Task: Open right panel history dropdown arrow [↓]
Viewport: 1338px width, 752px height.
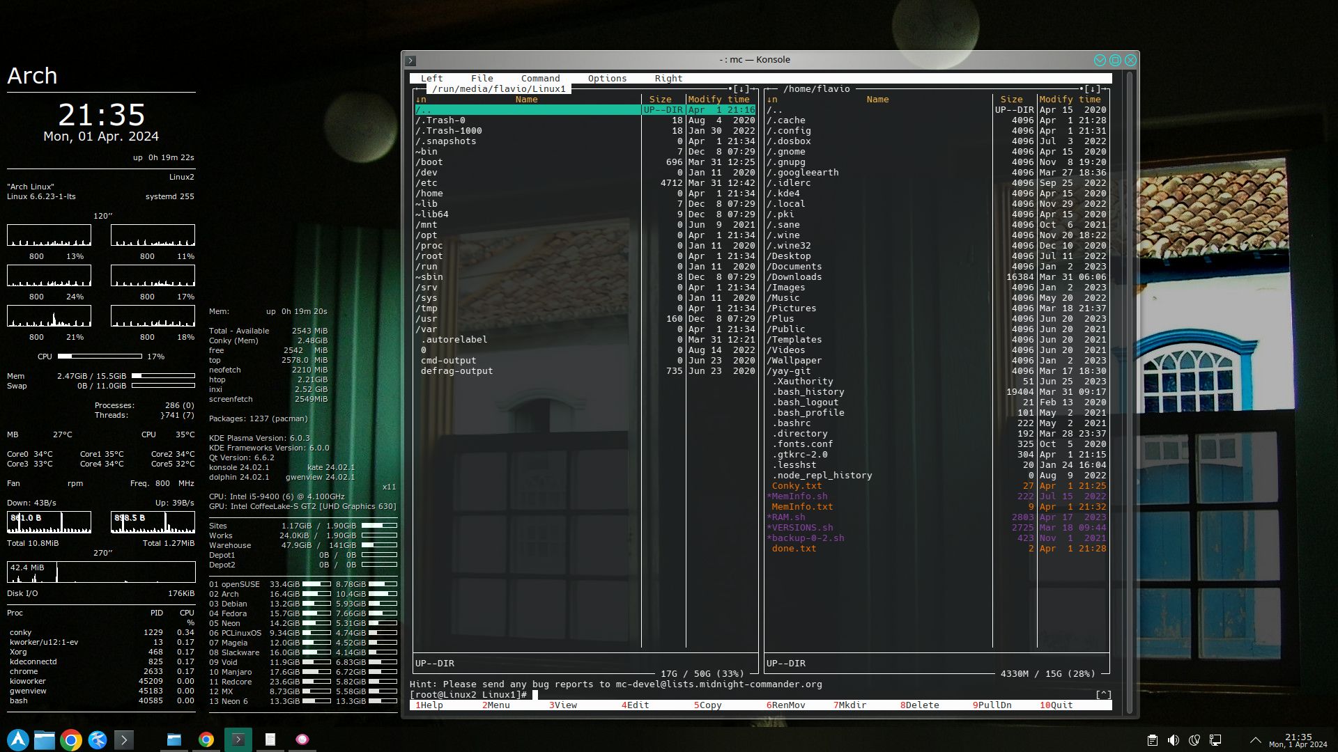Action: click(1093, 89)
